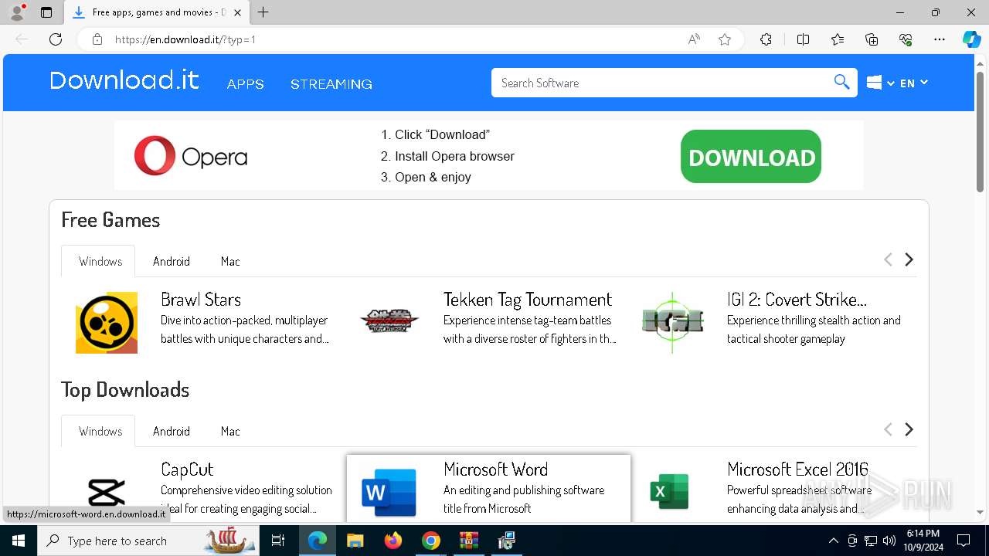Screen dimensions: 989x556
Task: Open a new browser tab
Action: tap(263, 12)
